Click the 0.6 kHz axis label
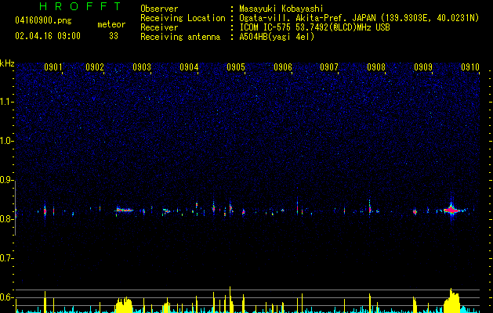The width and height of the screenshot is (493, 313). [x=7, y=297]
